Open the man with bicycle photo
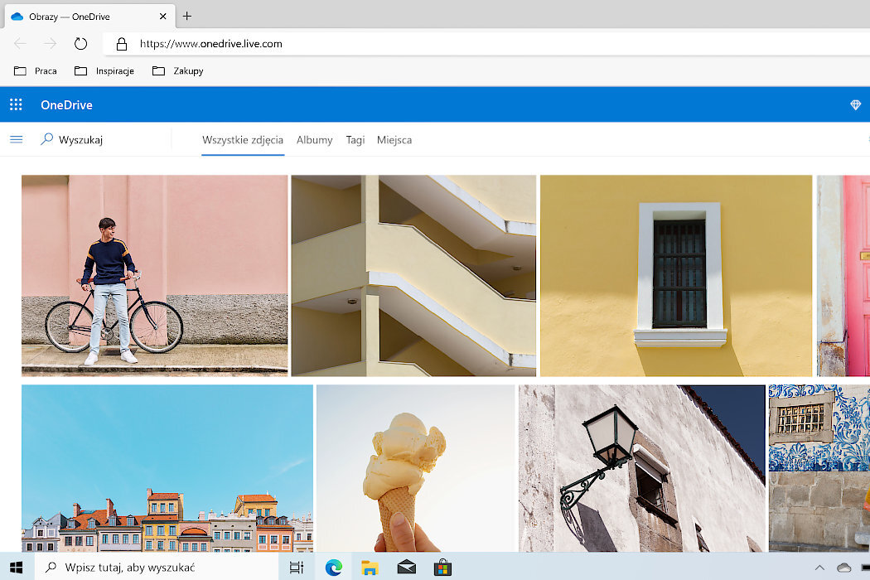 (155, 276)
